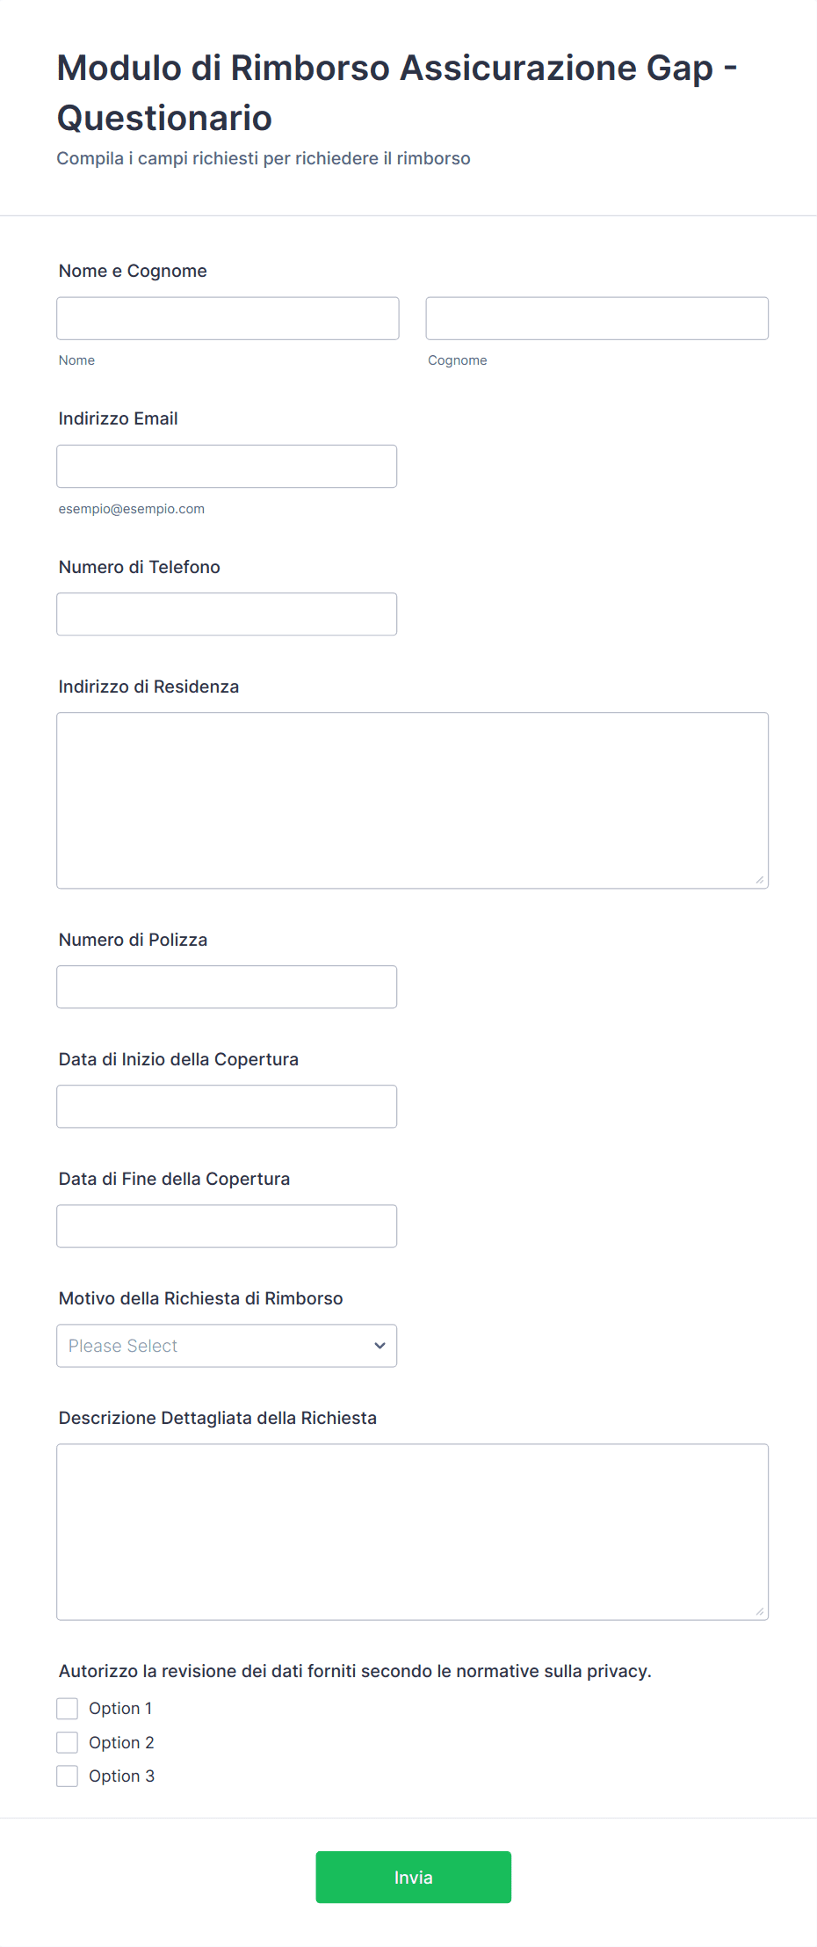Click Data di Inizio della Copertura field
Screen dimensions: 817x1947
227,1107
